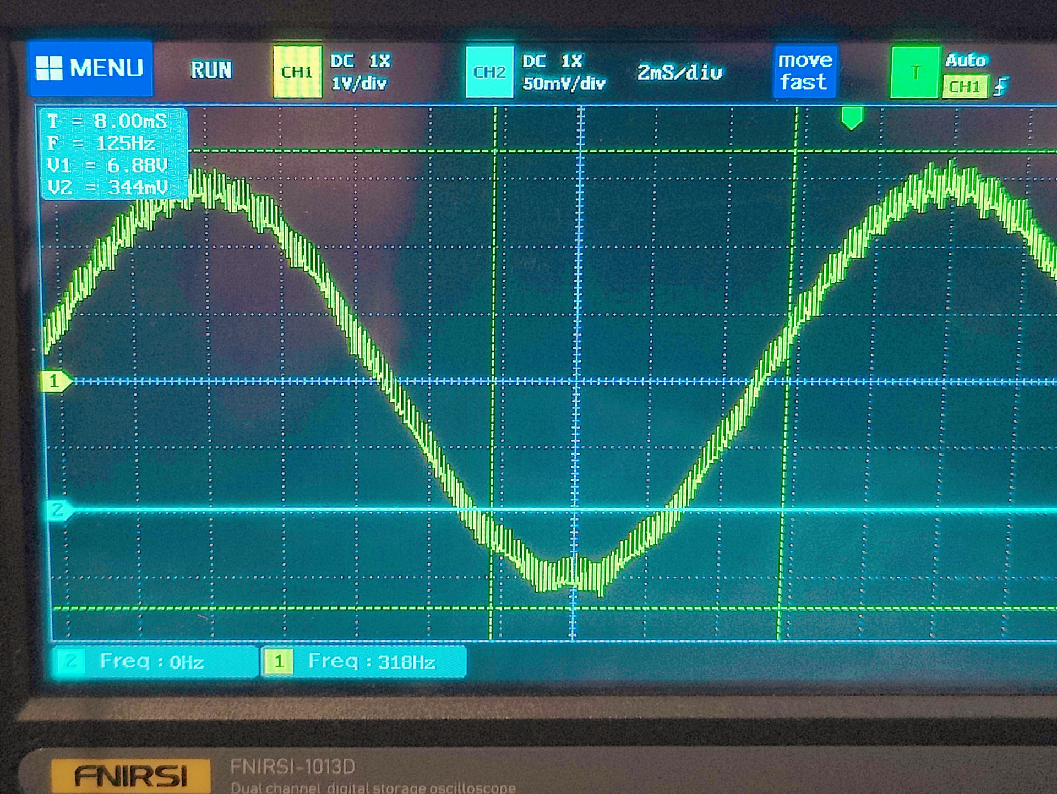1057x794 pixels.
Task: Select channel 2 ground level marker
Action: (x=58, y=510)
